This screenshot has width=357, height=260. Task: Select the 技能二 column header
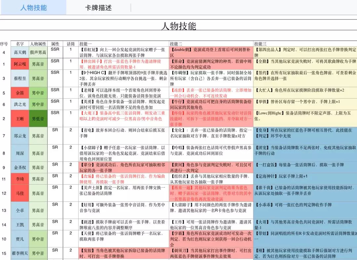click(x=211, y=44)
